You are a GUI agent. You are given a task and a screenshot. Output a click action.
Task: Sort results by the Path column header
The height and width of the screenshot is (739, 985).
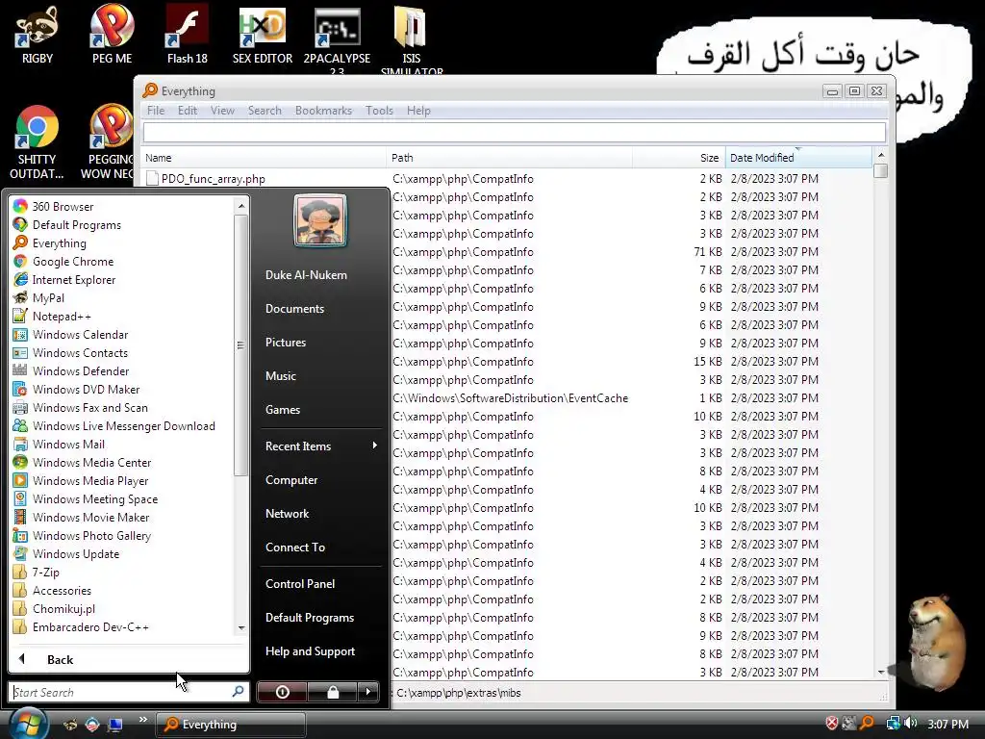click(510, 158)
